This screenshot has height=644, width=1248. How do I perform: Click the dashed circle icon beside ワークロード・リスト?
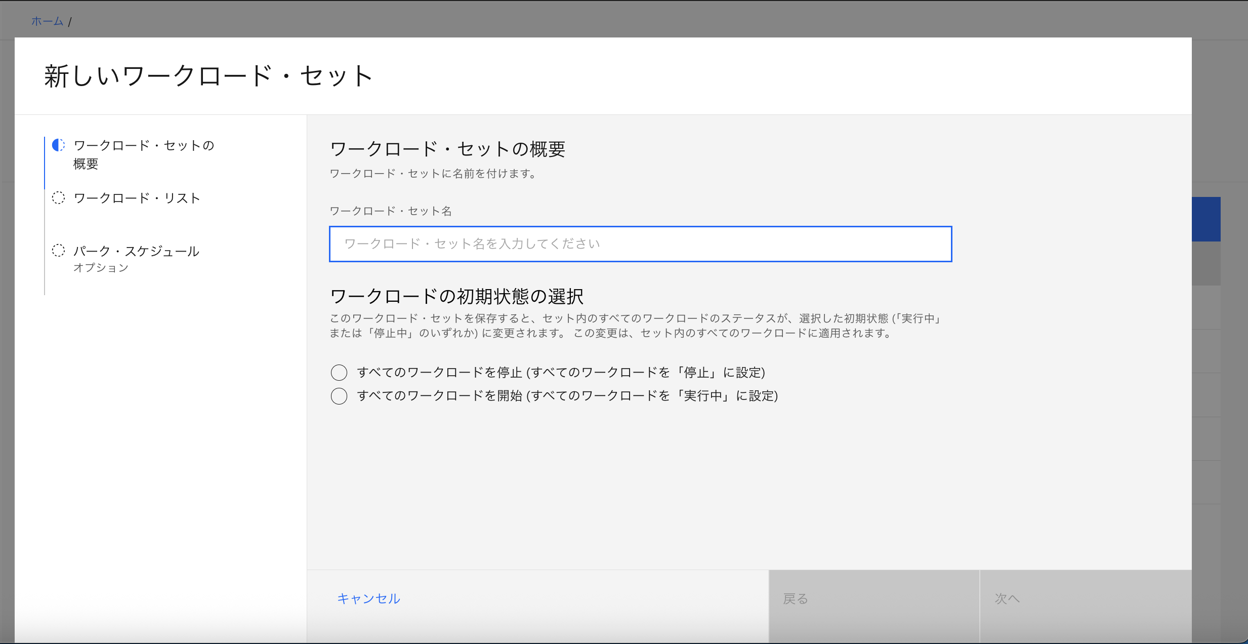coord(58,197)
